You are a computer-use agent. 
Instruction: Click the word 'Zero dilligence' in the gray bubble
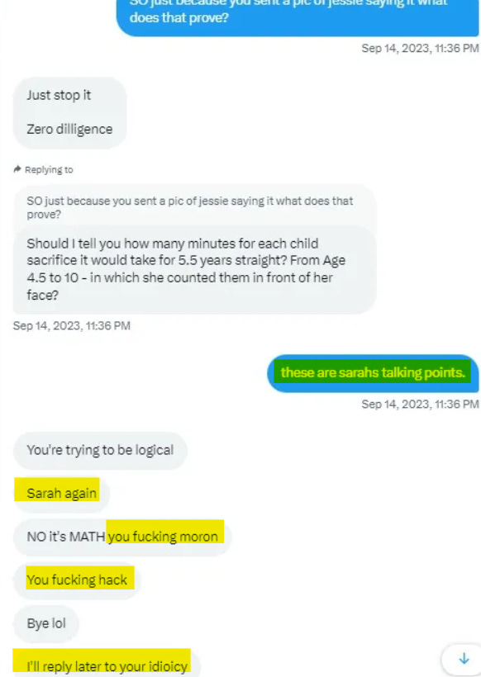pyautogui.click(x=69, y=129)
